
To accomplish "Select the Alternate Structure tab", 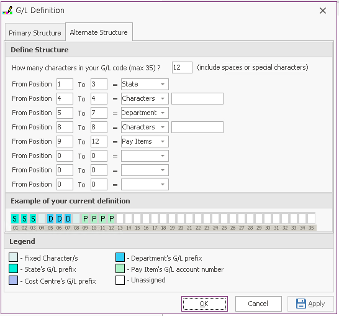I will pos(99,32).
